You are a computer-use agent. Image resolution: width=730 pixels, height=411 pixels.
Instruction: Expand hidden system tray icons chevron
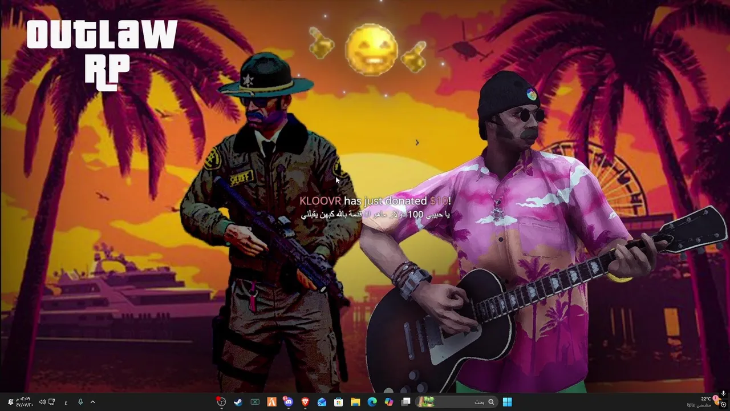[x=92, y=402]
